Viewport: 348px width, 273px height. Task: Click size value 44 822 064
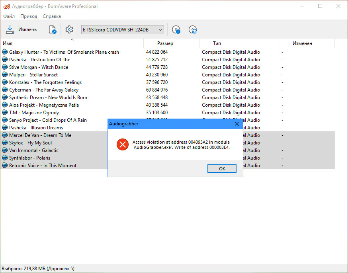[x=157, y=52]
